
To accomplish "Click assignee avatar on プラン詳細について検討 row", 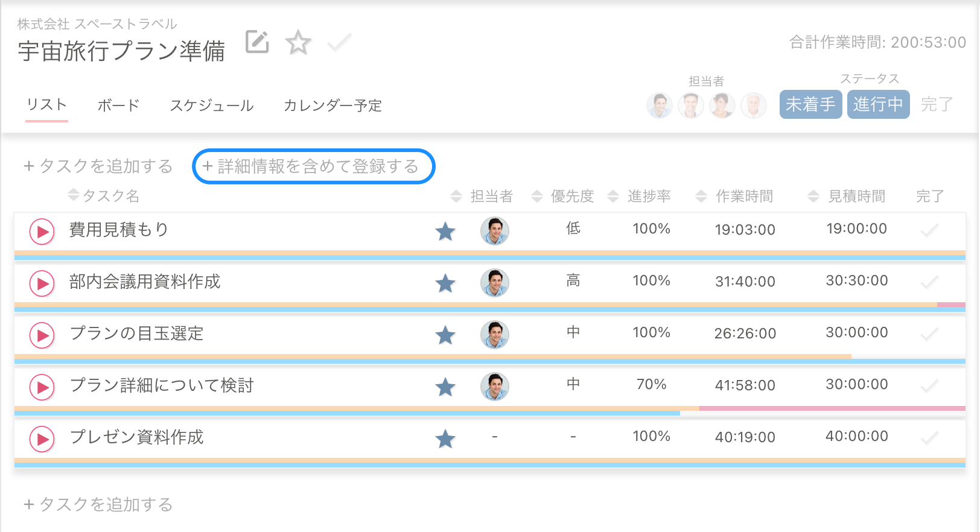I will click(495, 387).
